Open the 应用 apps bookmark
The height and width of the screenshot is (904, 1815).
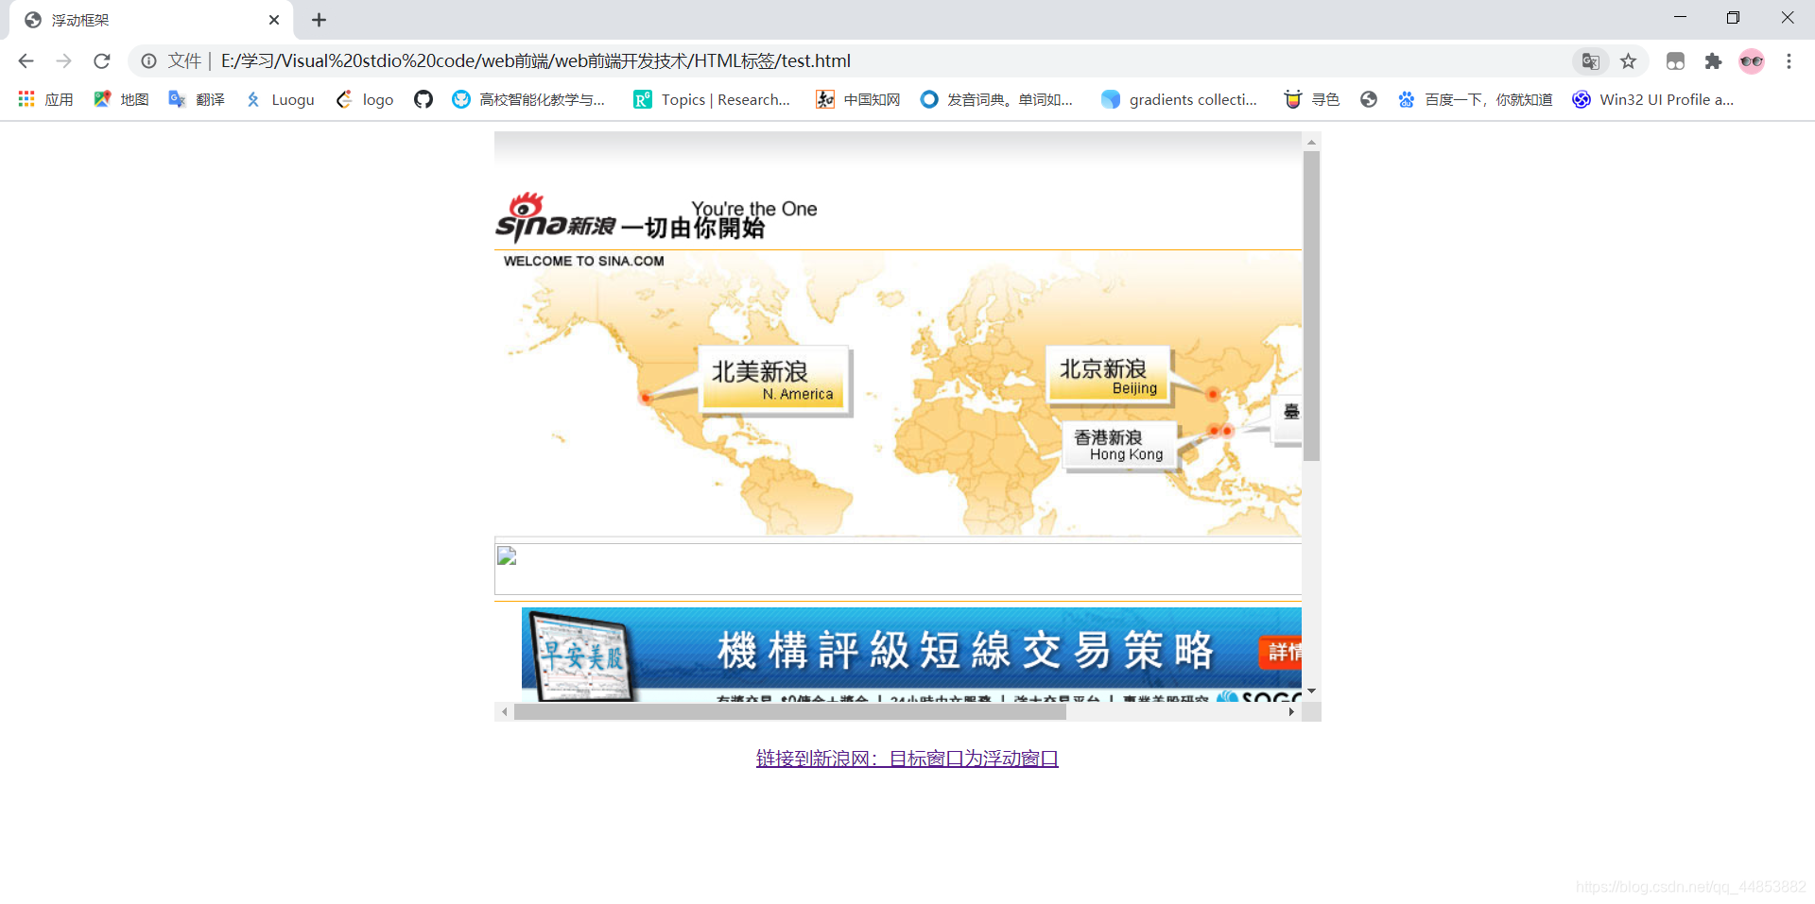point(45,99)
